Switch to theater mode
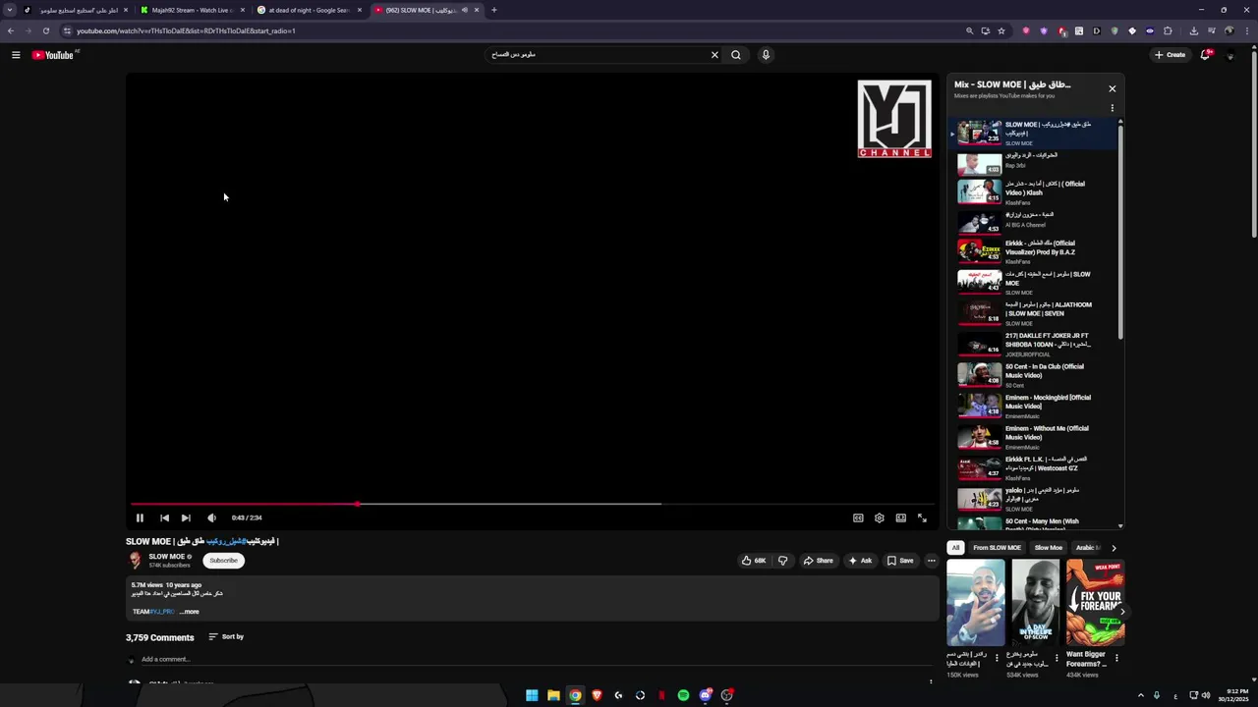 pyautogui.click(x=900, y=517)
